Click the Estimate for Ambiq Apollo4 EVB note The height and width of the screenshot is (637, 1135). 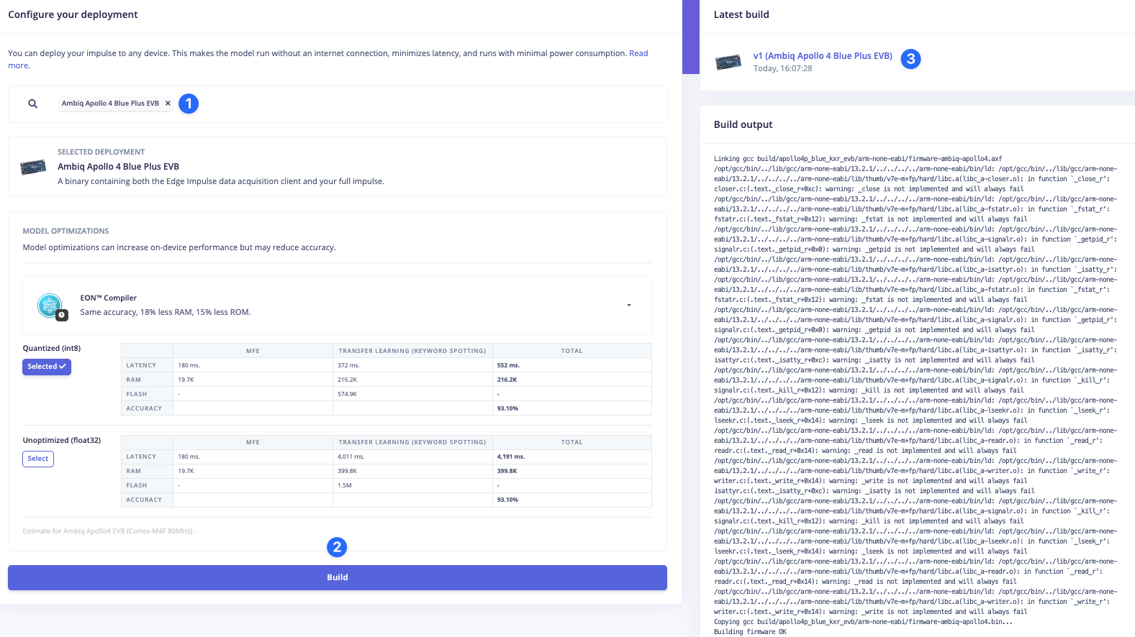[x=109, y=531]
